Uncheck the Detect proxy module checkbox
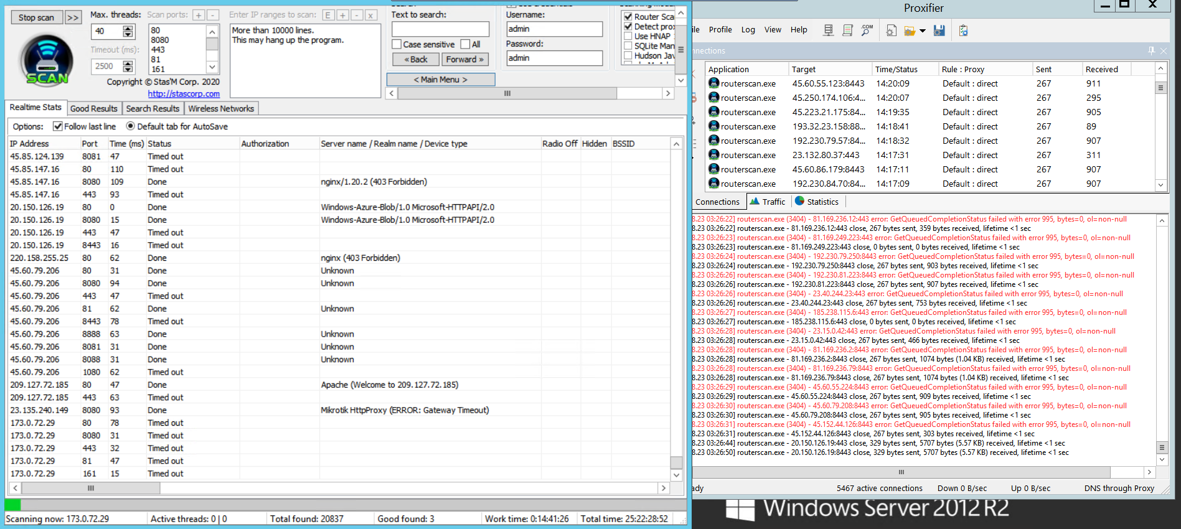1181x529 pixels. (x=628, y=27)
